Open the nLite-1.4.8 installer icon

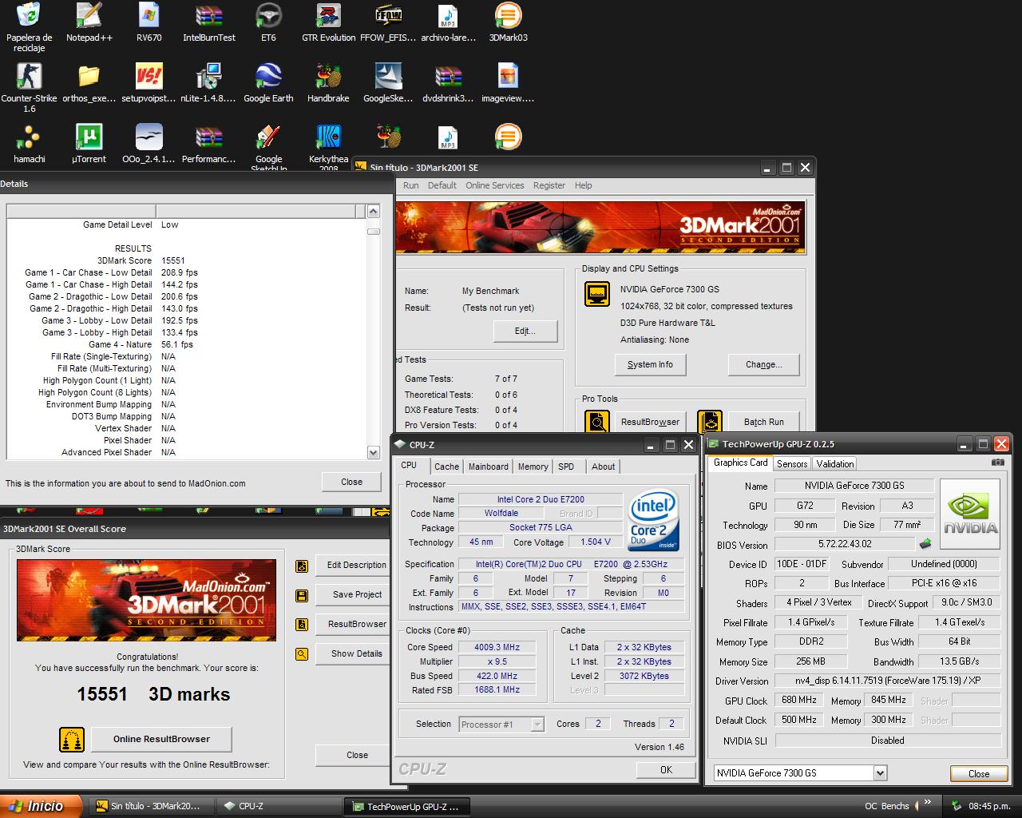[208, 83]
